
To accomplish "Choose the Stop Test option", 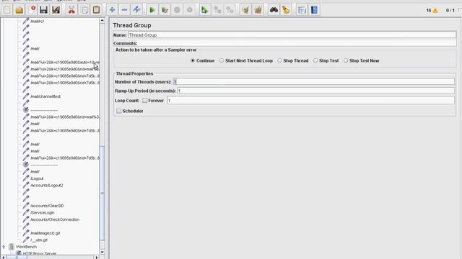I will pos(326,60).
